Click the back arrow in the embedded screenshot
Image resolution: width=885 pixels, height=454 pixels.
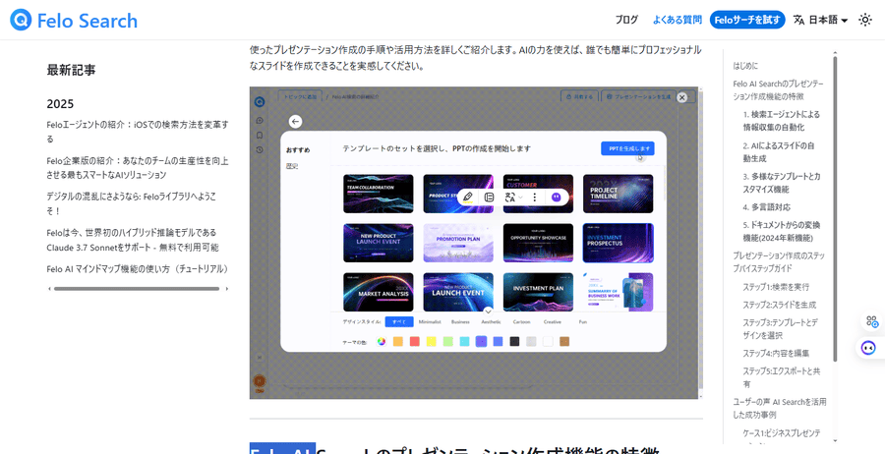point(295,121)
